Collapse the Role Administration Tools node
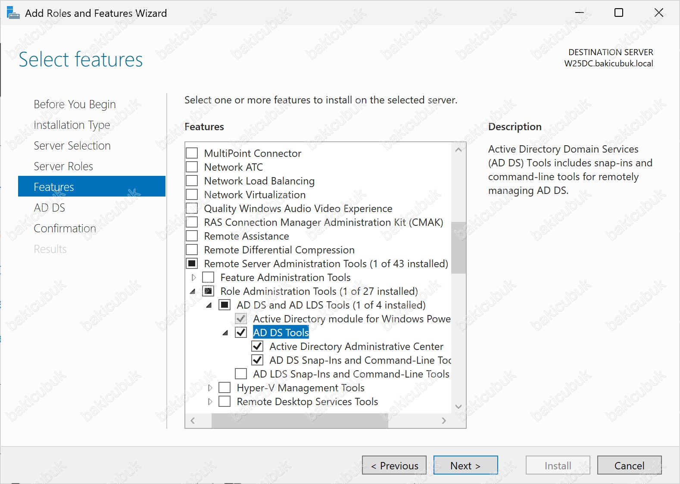Screen dimensions: 680x484 [193, 291]
